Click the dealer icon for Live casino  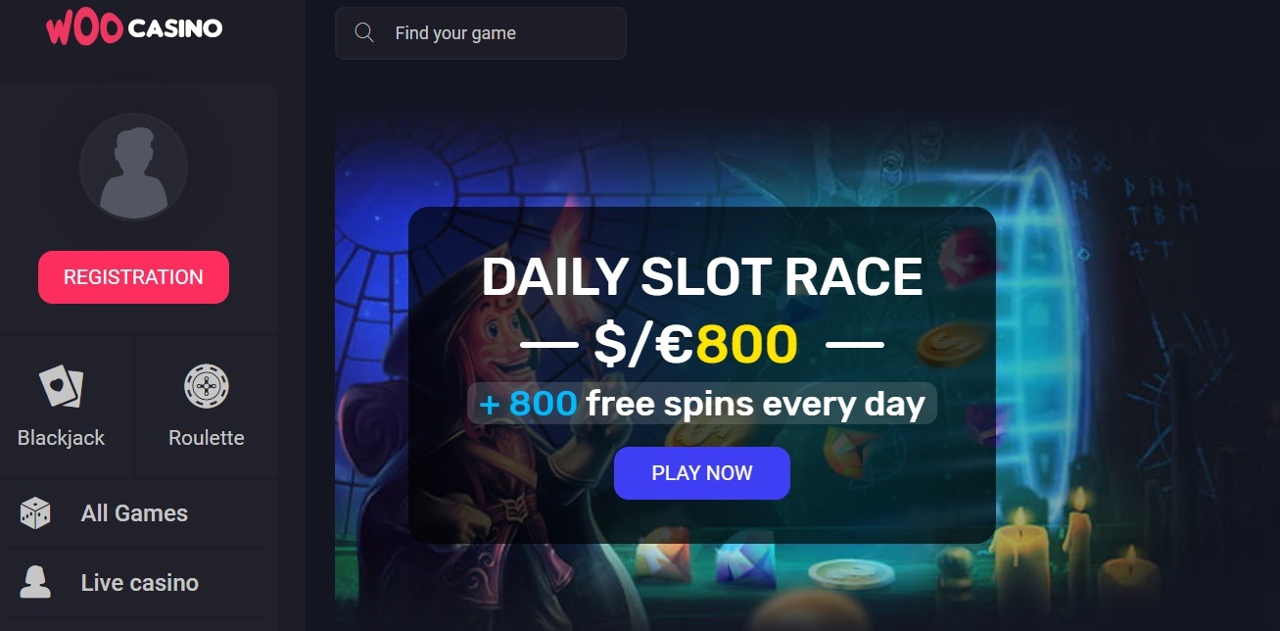tap(35, 582)
